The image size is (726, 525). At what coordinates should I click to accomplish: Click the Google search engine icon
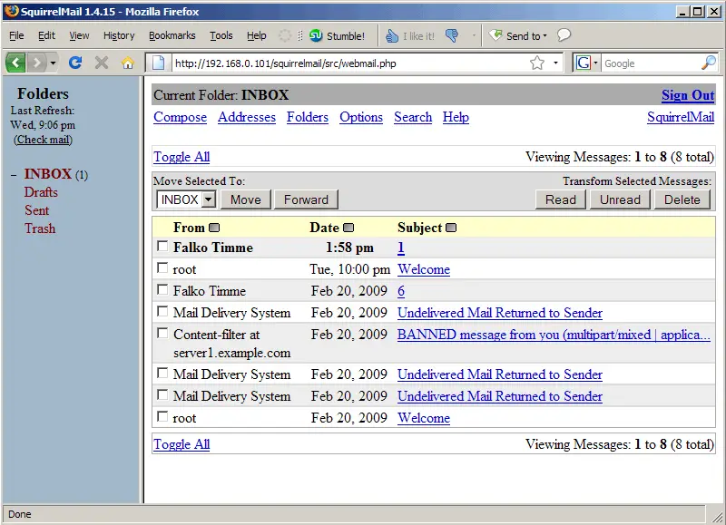pos(583,63)
